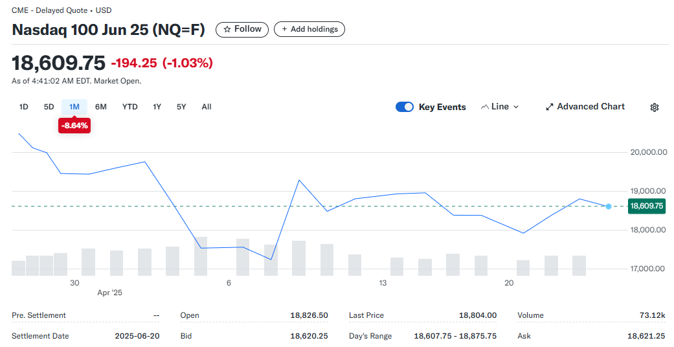Click the Last Price value 18,804.00
Image resolution: width=674 pixels, height=347 pixels.
478,315
